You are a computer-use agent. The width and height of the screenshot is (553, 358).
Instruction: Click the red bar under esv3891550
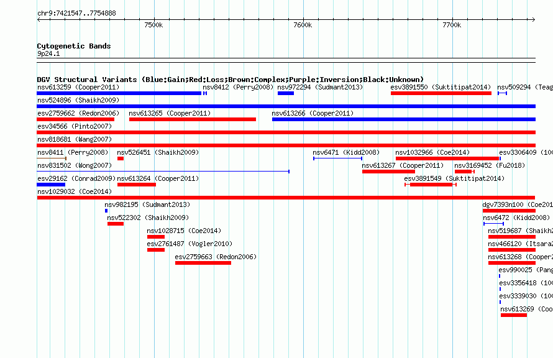coord(441,93)
